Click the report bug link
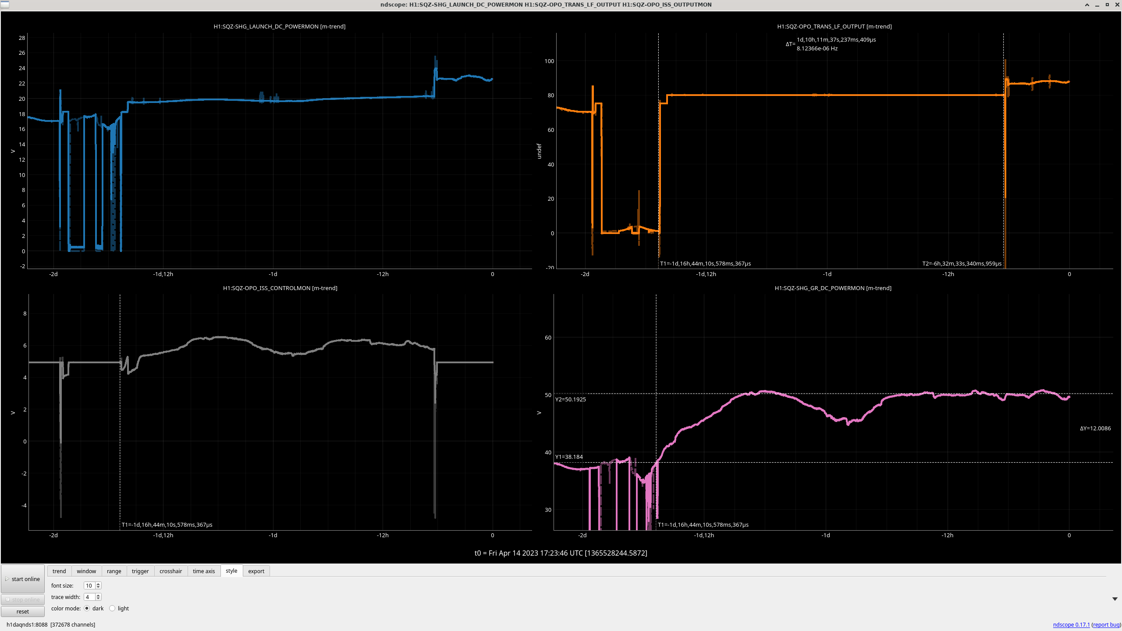 [1106, 624]
